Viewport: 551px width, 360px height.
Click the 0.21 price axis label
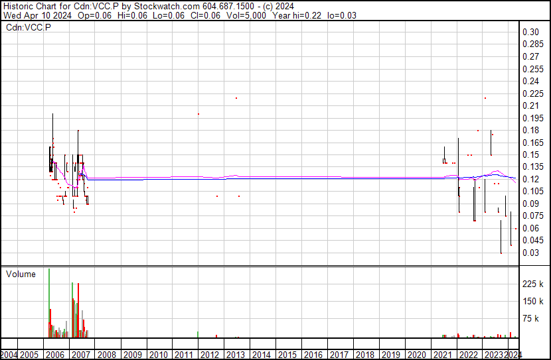[530, 106]
